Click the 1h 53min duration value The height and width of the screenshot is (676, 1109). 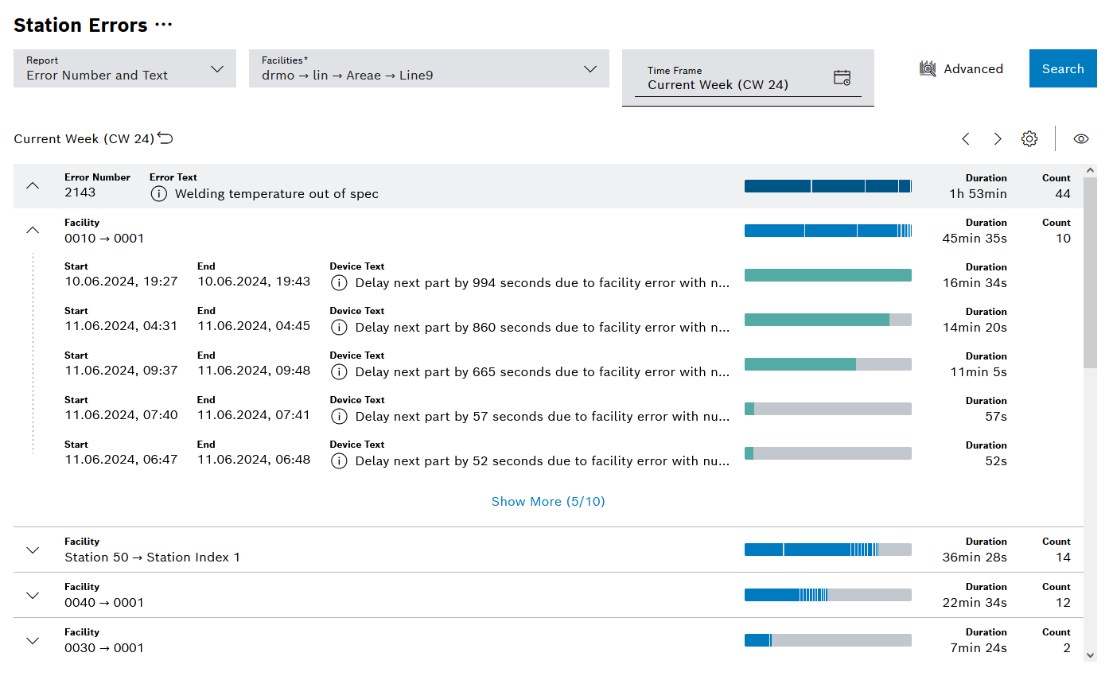pyautogui.click(x=978, y=194)
